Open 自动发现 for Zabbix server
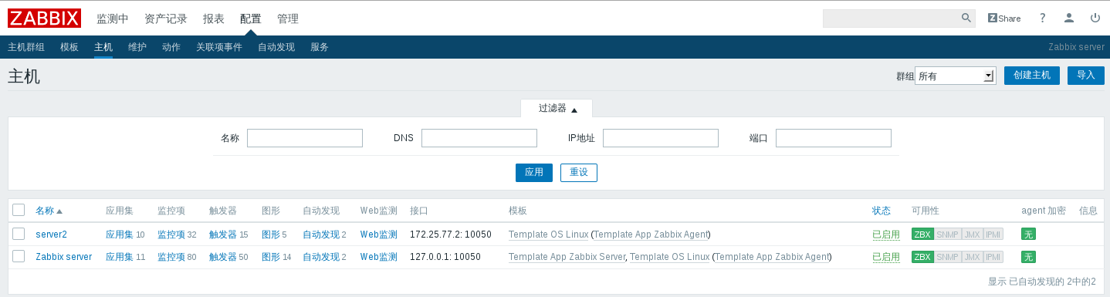 point(321,257)
